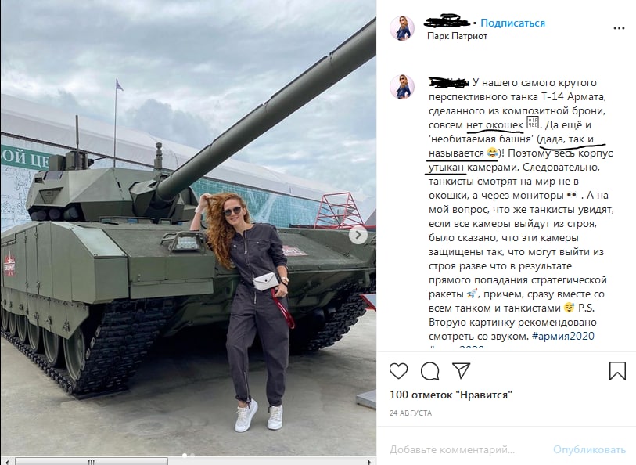
Task: View the 100 отметок Нравится list
Action: (451, 395)
